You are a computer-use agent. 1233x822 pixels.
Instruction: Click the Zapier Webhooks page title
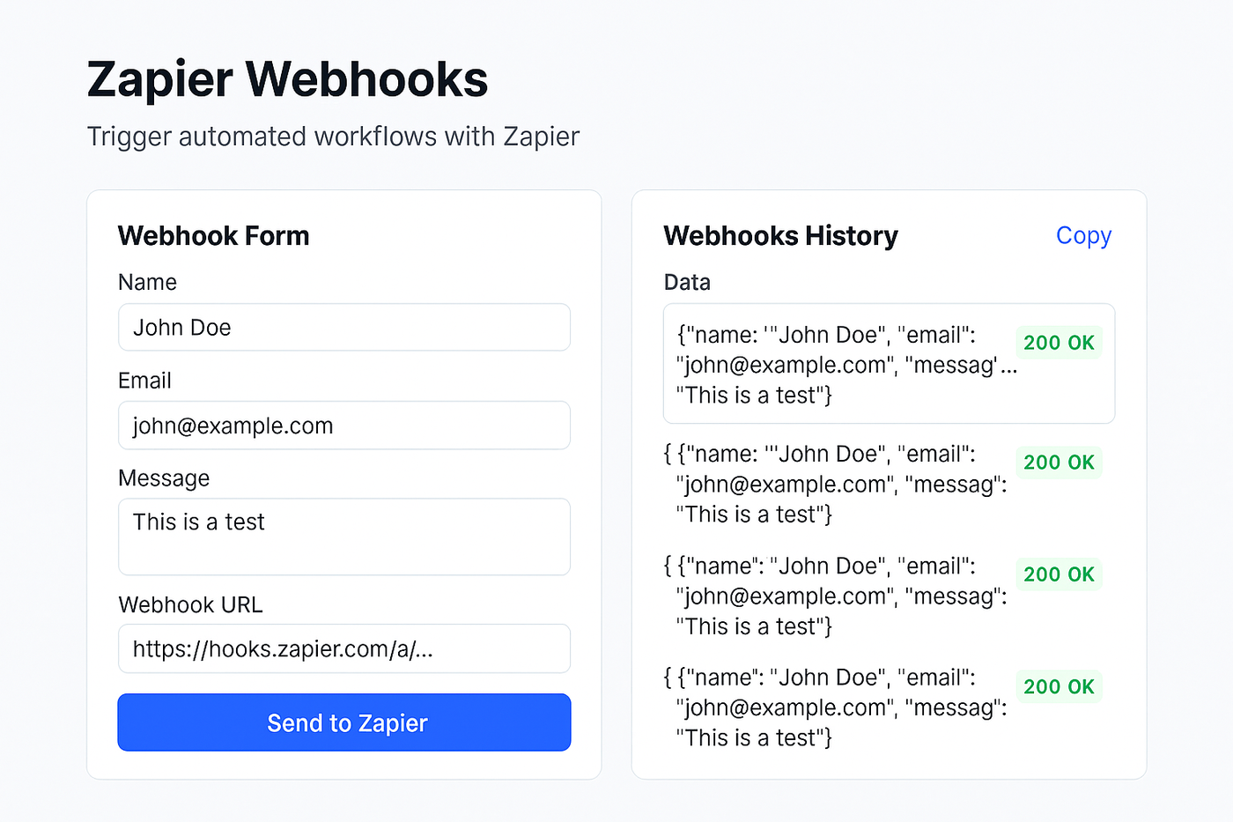pos(287,79)
